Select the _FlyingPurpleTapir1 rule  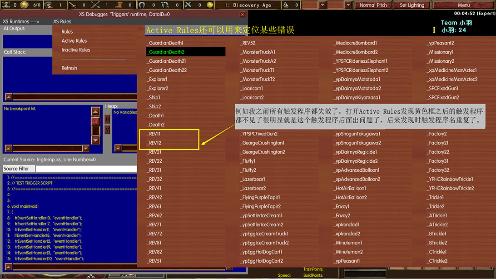(x=260, y=197)
